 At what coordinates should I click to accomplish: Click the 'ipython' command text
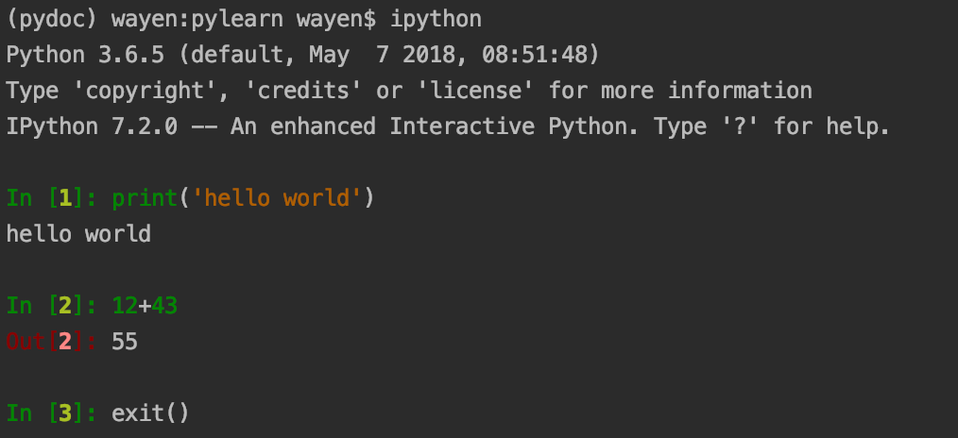click(x=436, y=20)
